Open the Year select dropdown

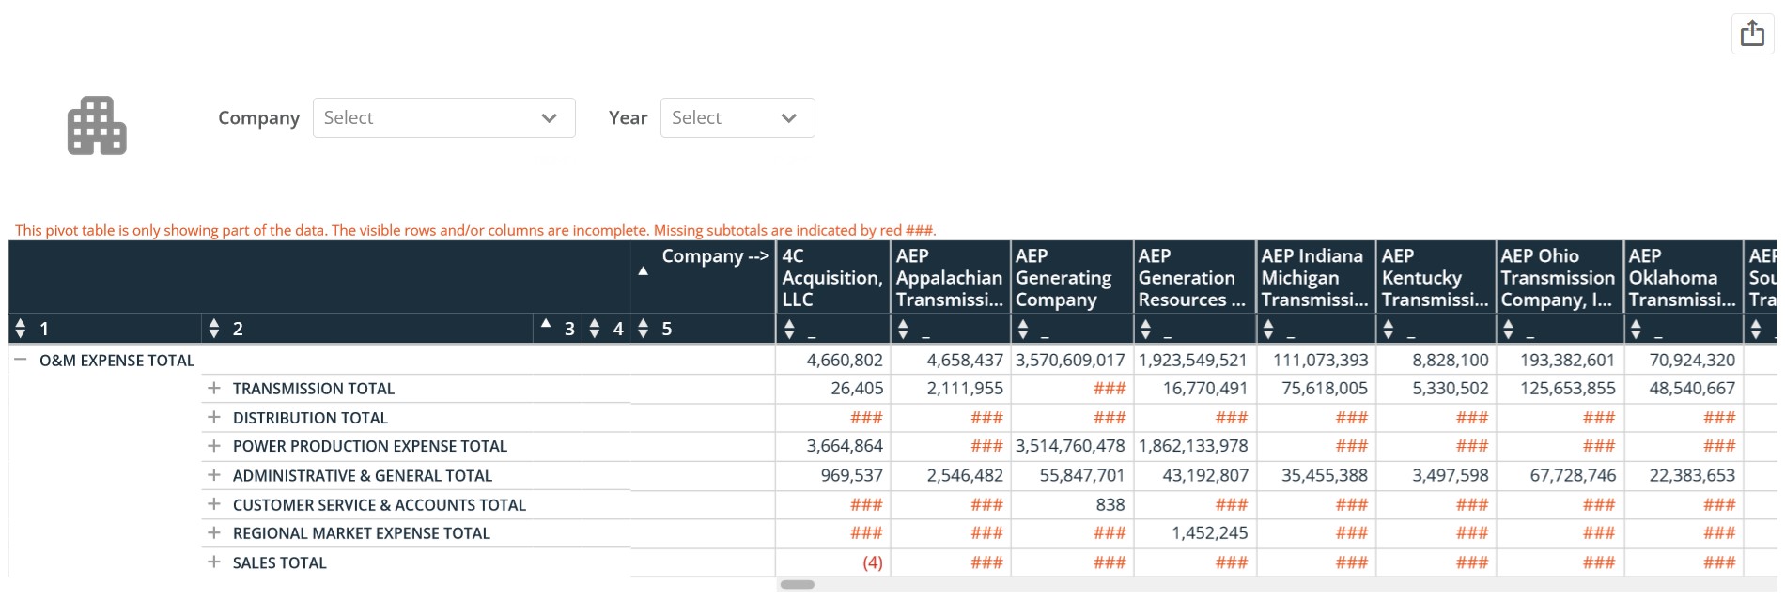pos(737,117)
